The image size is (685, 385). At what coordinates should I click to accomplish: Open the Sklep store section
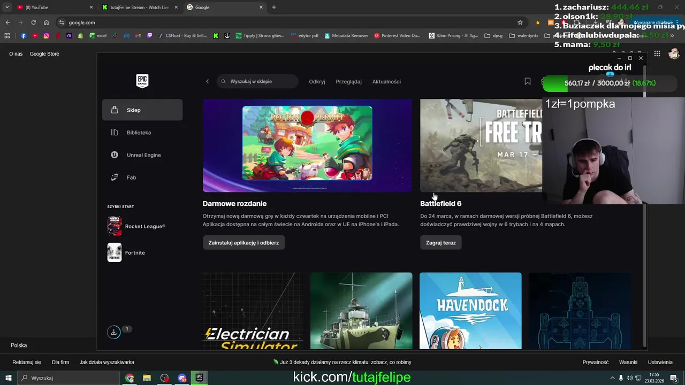point(142,110)
